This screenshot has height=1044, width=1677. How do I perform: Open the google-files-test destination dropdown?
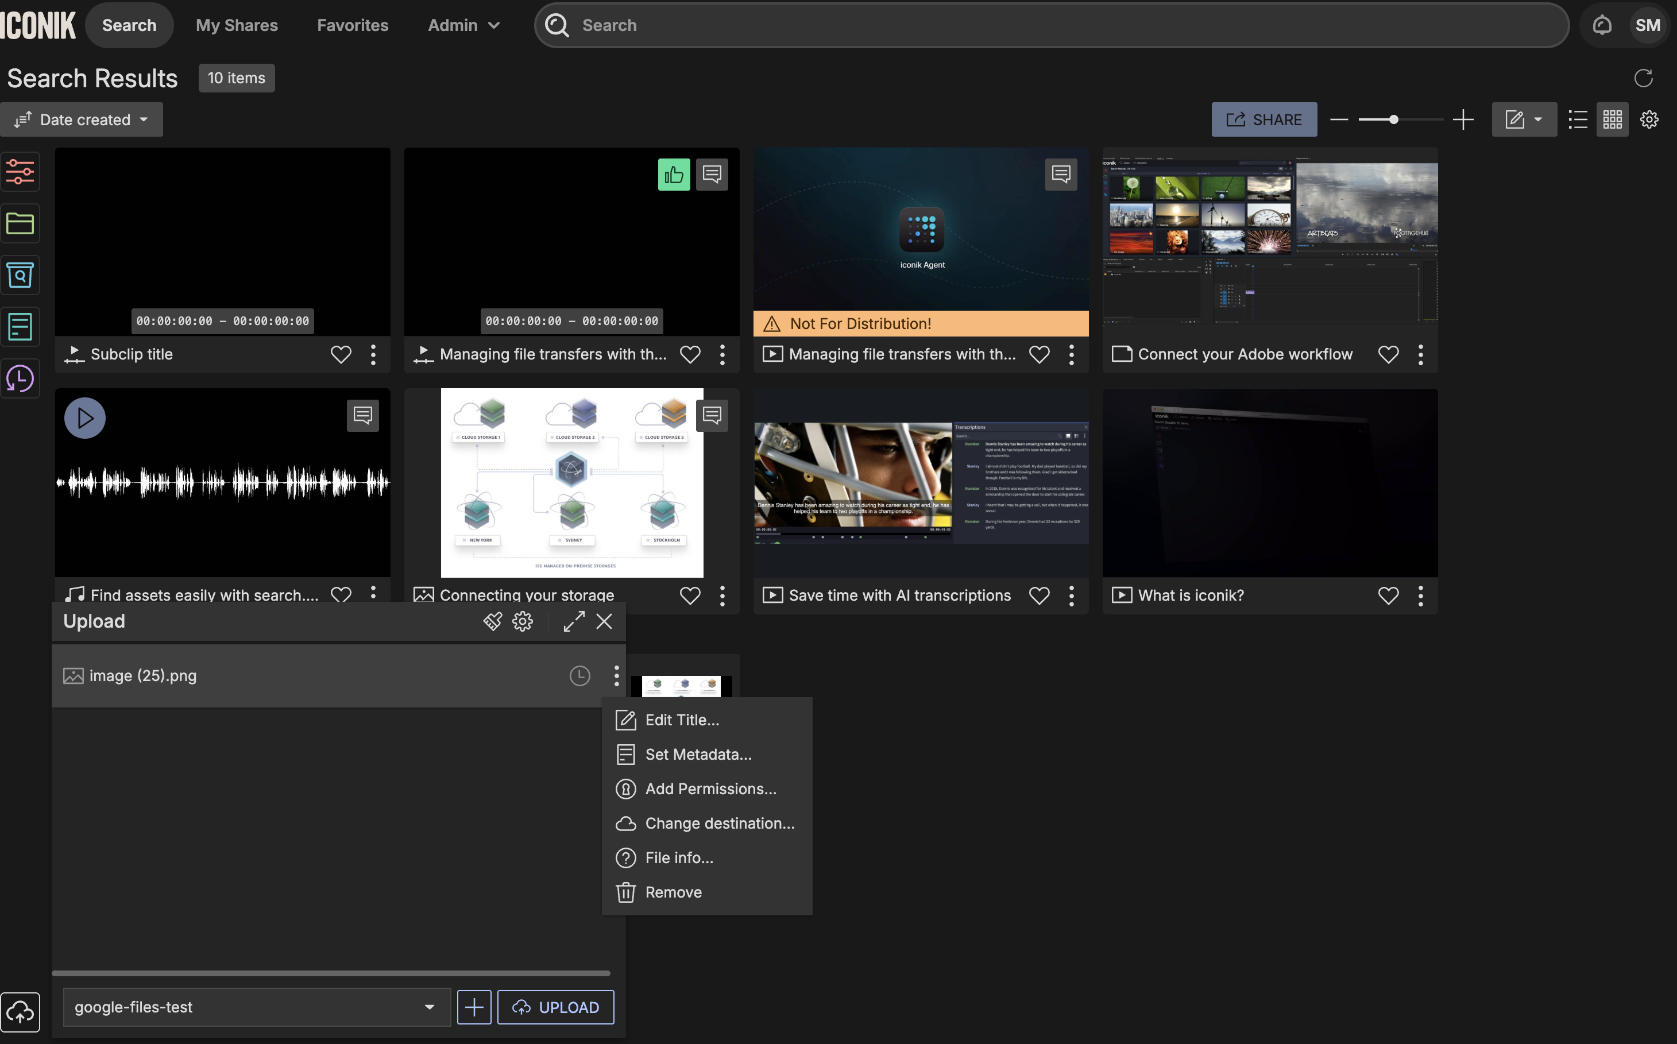tap(256, 1007)
